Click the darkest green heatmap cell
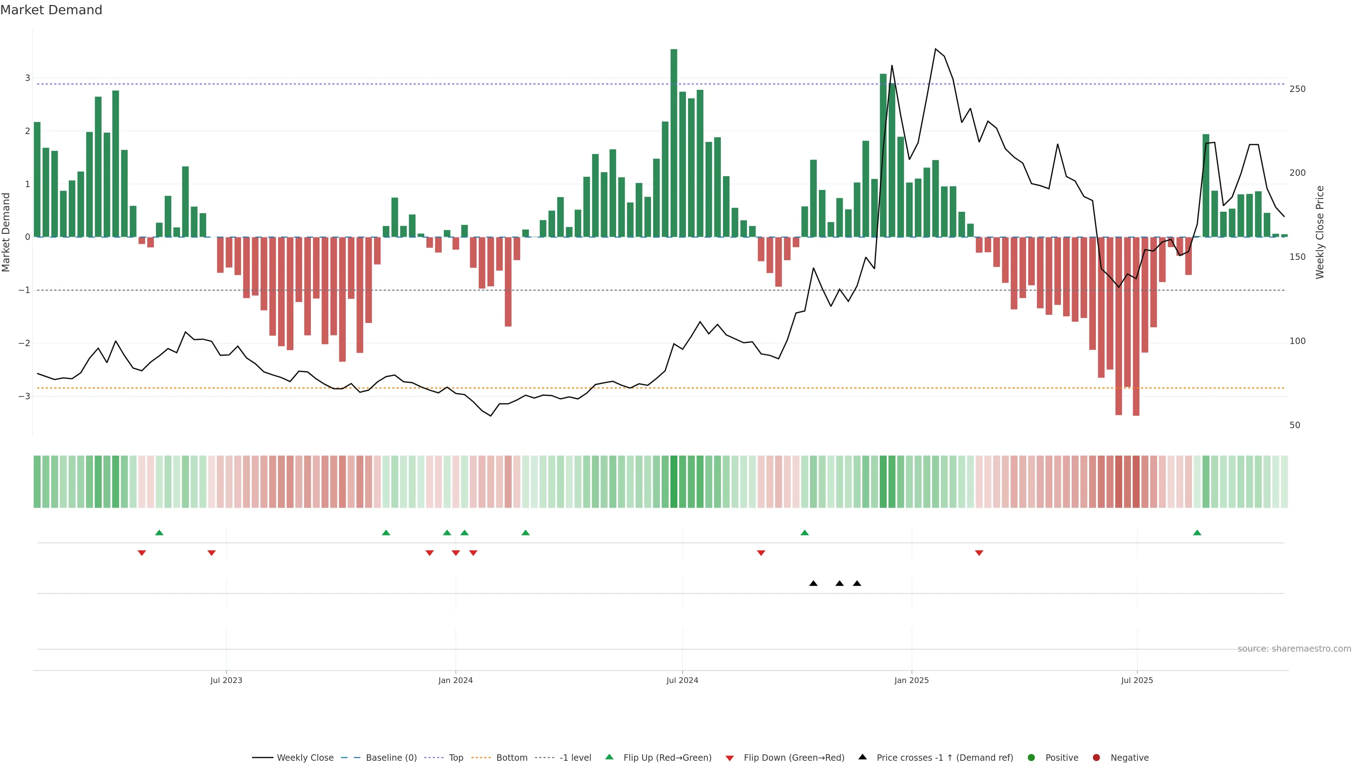 674,482
